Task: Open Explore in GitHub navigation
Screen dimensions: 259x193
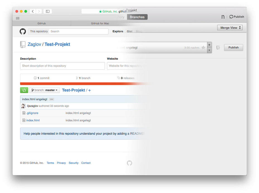Action: 118,31
